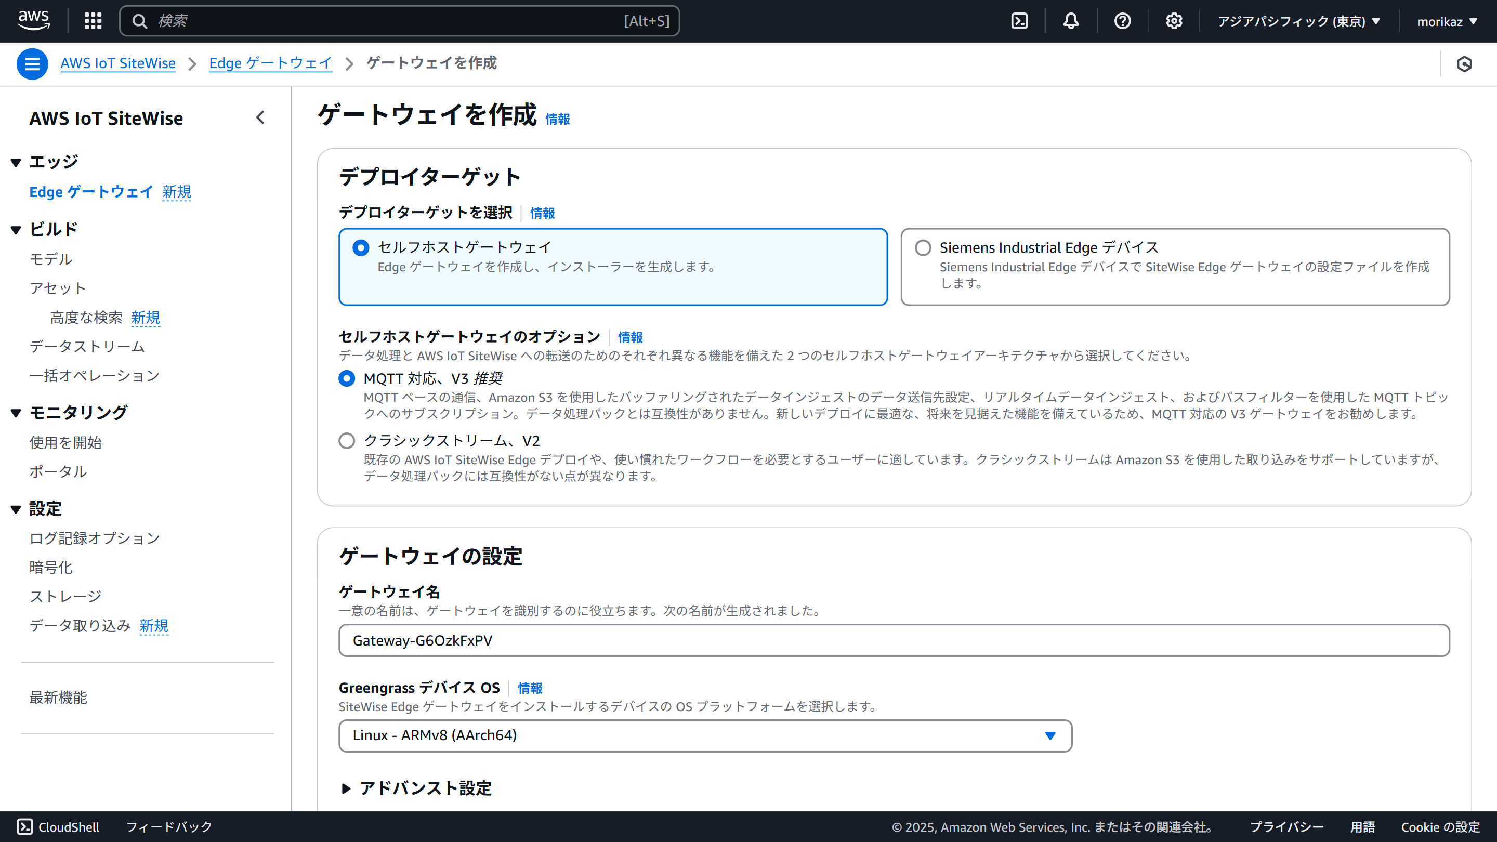The image size is (1497, 842).
Task: Open 一括オペレーション in sidebar
Action: 95,375
